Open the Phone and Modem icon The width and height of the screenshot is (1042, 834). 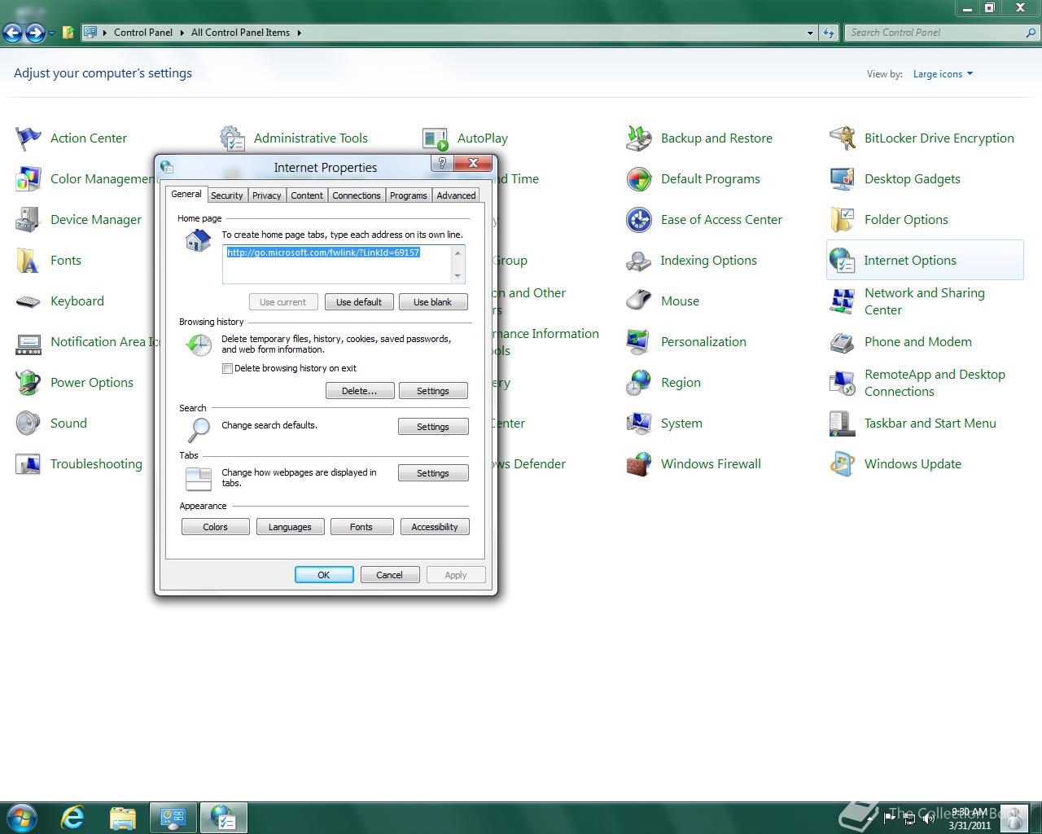click(x=843, y=342)
